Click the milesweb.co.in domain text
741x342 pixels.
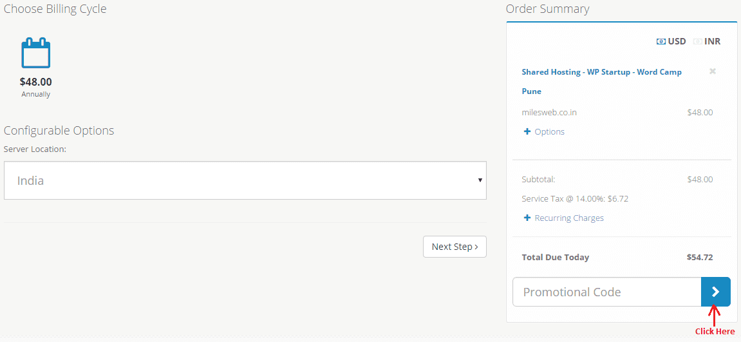[x=549, y=113]
